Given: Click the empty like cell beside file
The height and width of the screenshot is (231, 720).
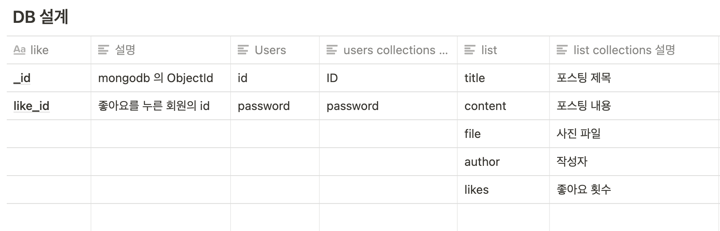Looking at the screenshot, I should [x=49, y=134].
